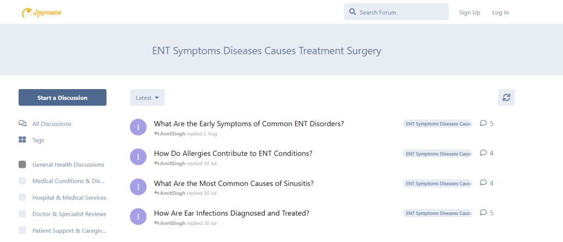The image size is (563, 242).
Task: Select Hospital & Medical Services tag
Action: coord(69,197)
